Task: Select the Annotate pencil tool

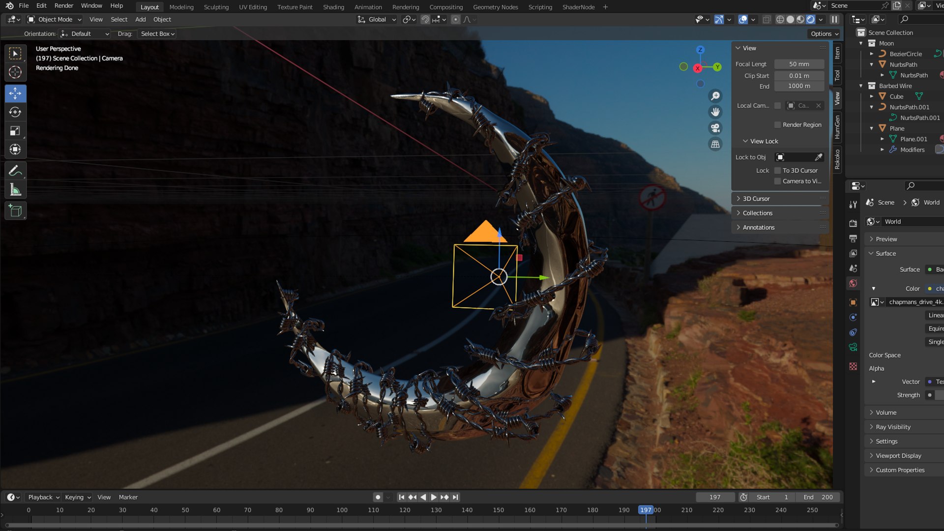Action: 15,171
